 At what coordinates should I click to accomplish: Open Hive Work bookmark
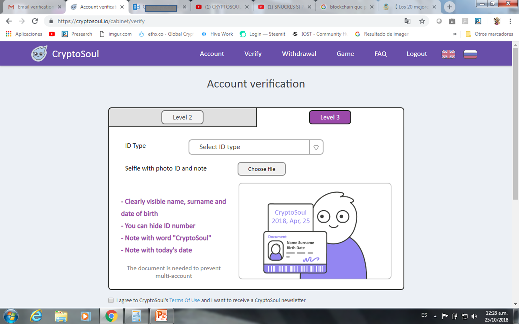(x=217, y=34)
